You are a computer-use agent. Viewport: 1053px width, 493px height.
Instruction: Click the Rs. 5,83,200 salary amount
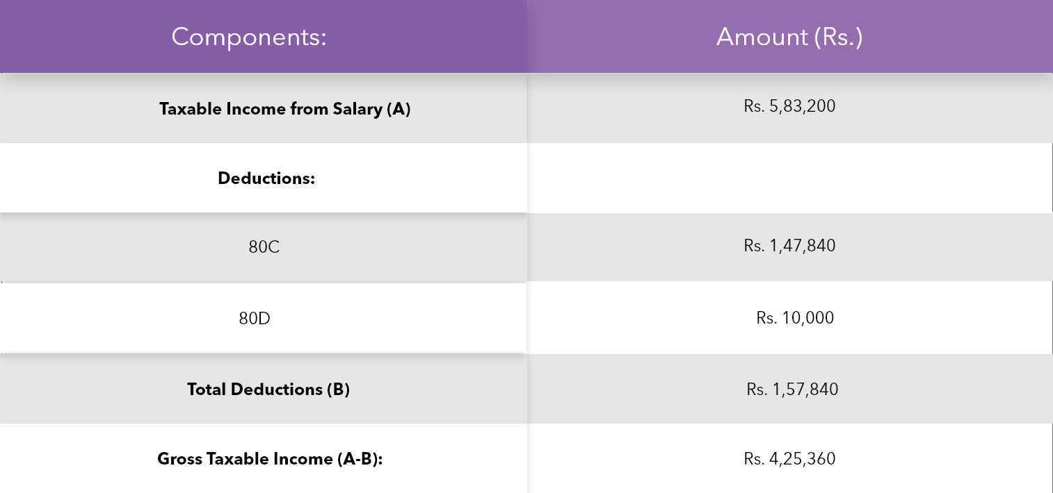click(x=789, y=106)
